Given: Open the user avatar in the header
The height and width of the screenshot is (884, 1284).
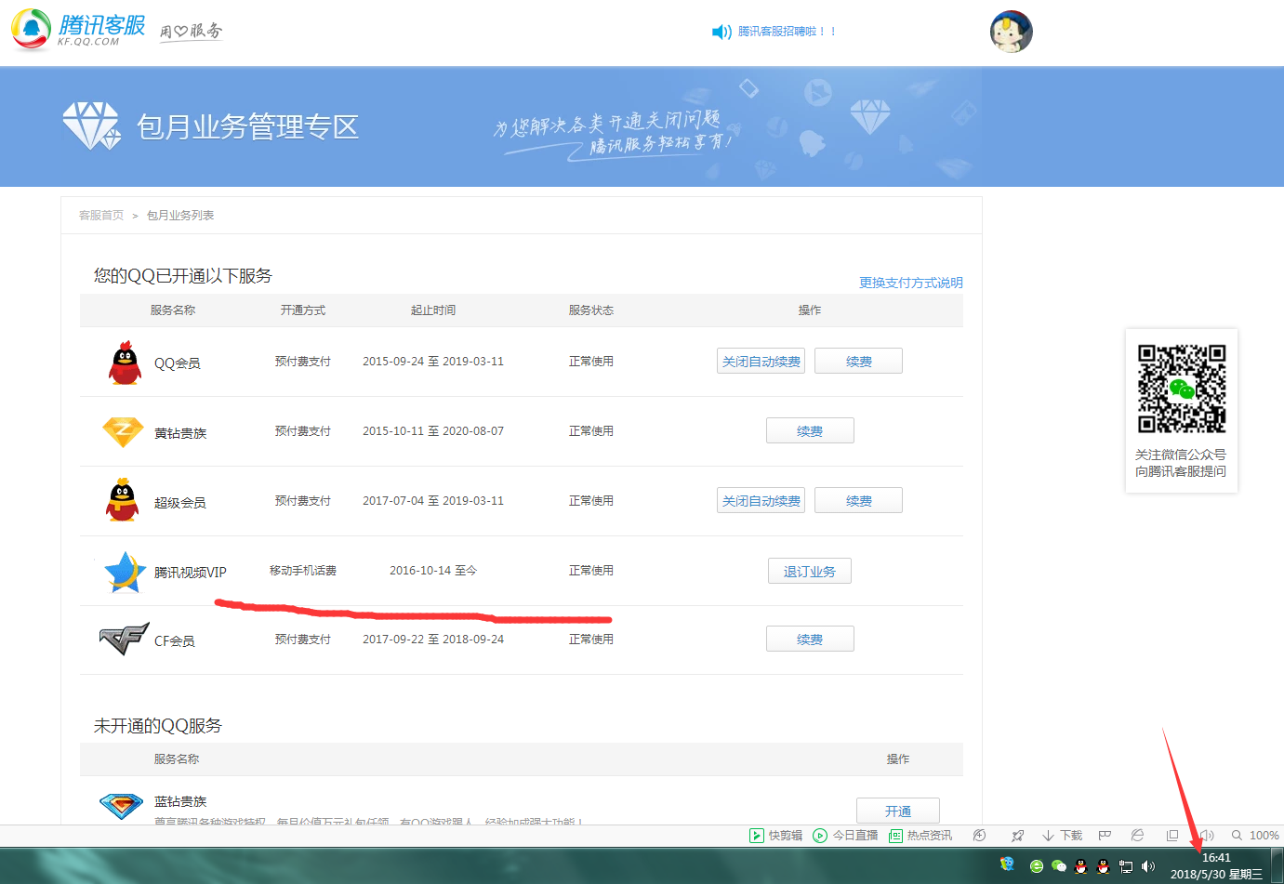Looking at the screenshot, I should click(x=1012, y=32).
